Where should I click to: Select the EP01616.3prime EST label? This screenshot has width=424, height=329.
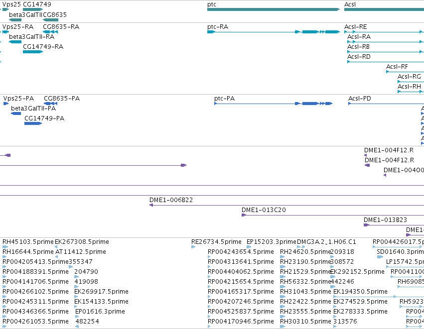pyautogui.click(x=100, y=312)
